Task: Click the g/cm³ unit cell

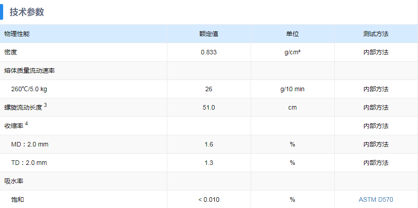Action: [x=292, y=52]
